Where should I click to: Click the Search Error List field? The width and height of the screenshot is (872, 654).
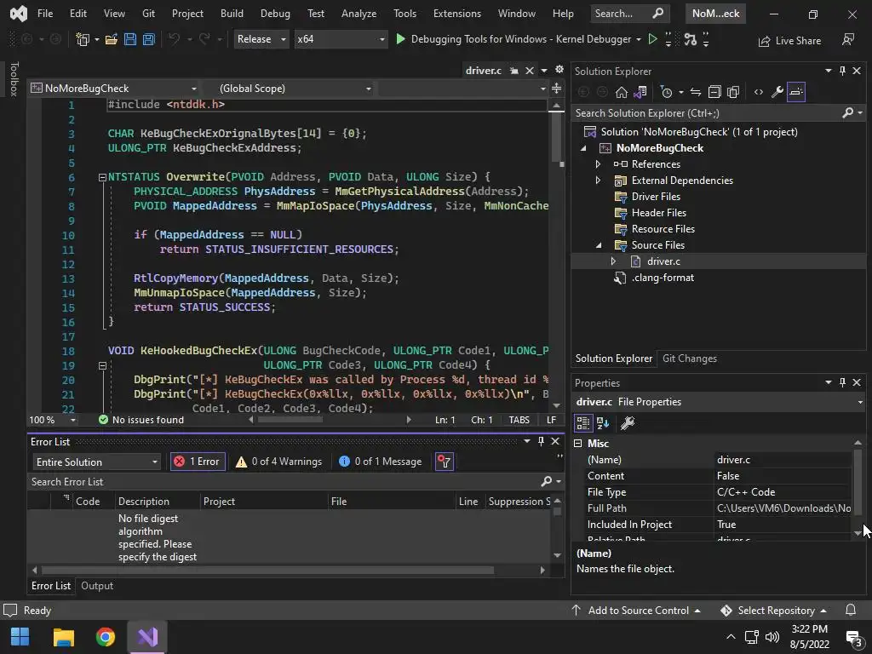pos(284,482)
